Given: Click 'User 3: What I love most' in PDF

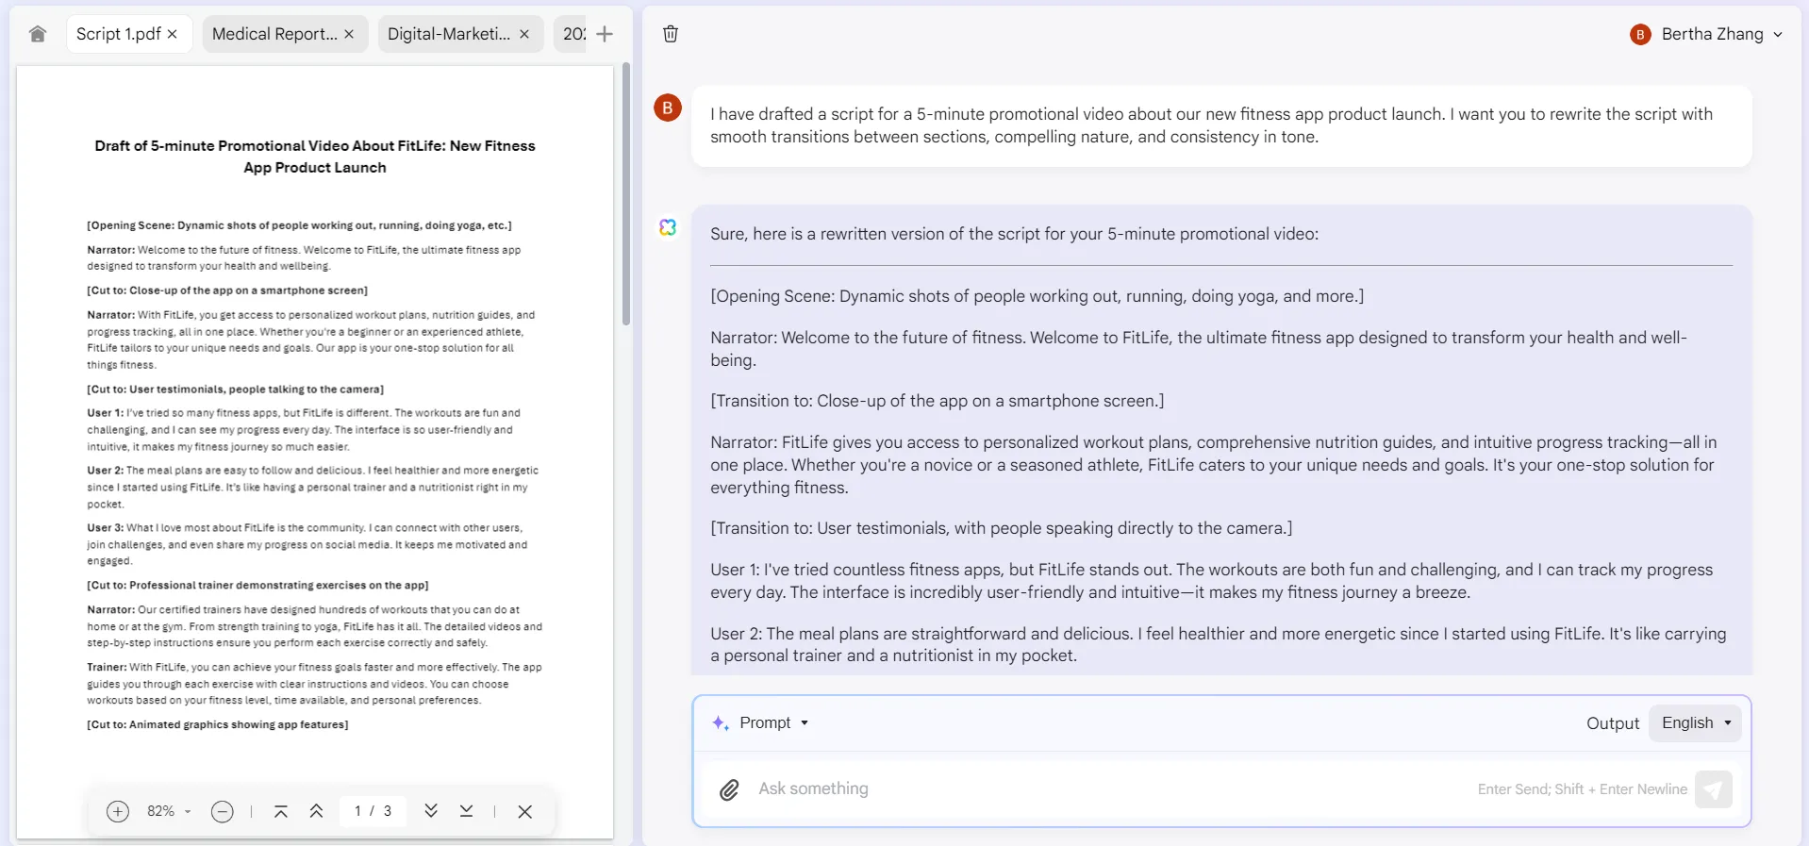Looking at the screenshot, I should click(x=307, y=544).
